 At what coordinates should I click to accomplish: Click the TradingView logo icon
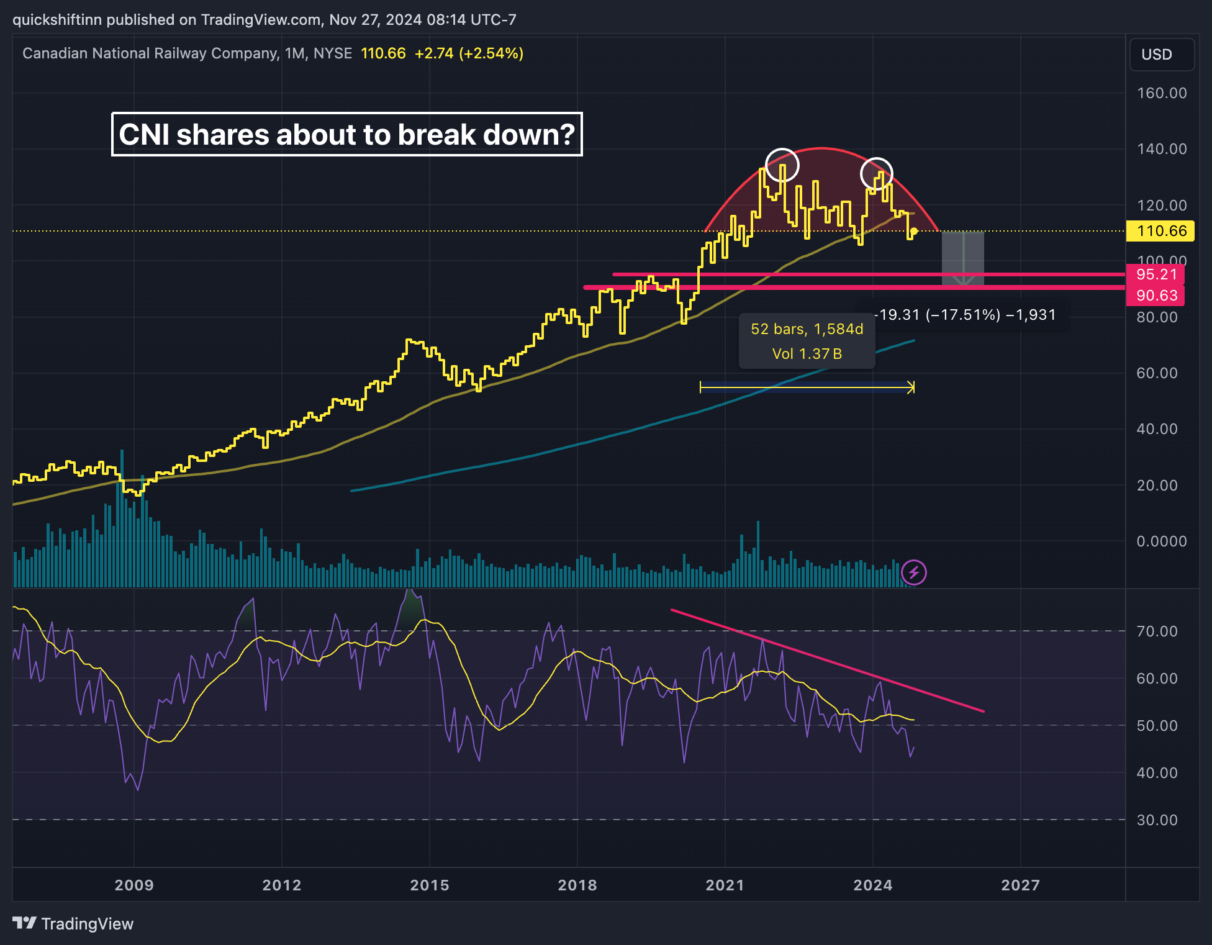coord(25,923)
